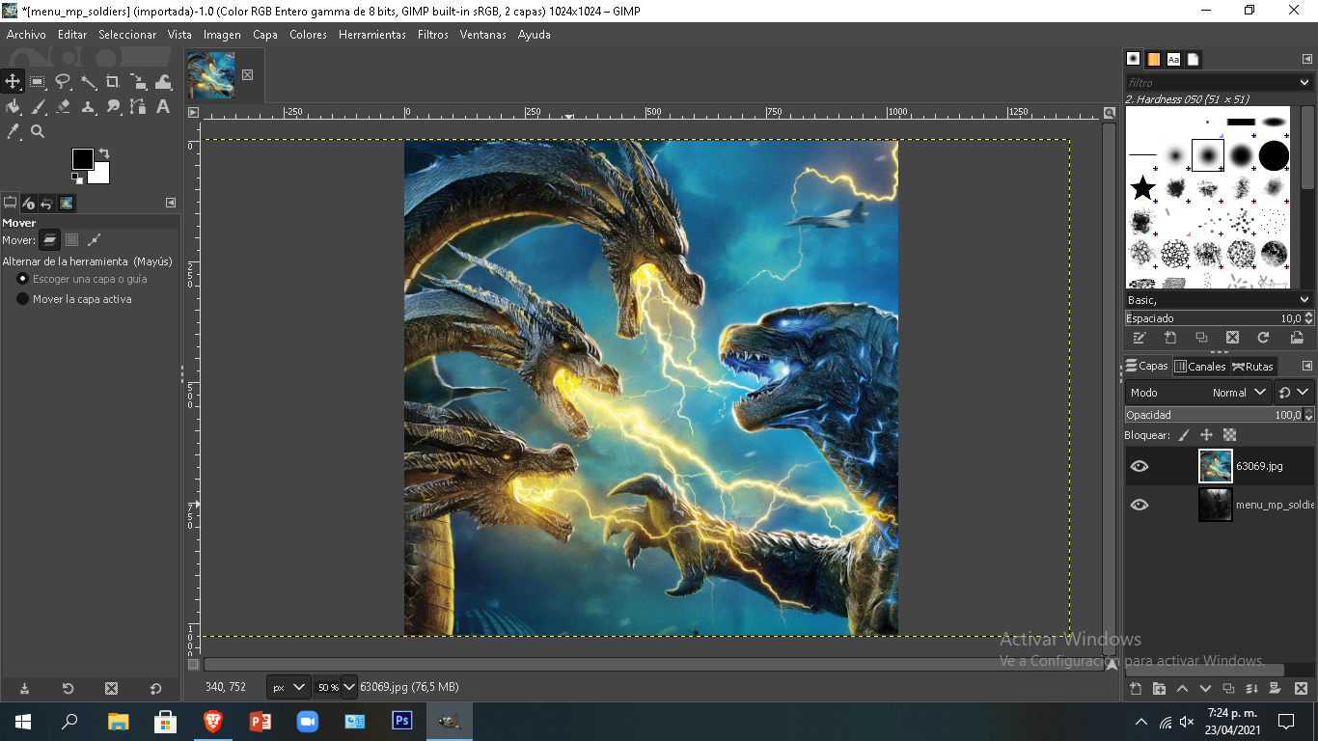Swap foreground and background colors
Image resolution: width=1318 pixels, height=741 pixels.
104,153
